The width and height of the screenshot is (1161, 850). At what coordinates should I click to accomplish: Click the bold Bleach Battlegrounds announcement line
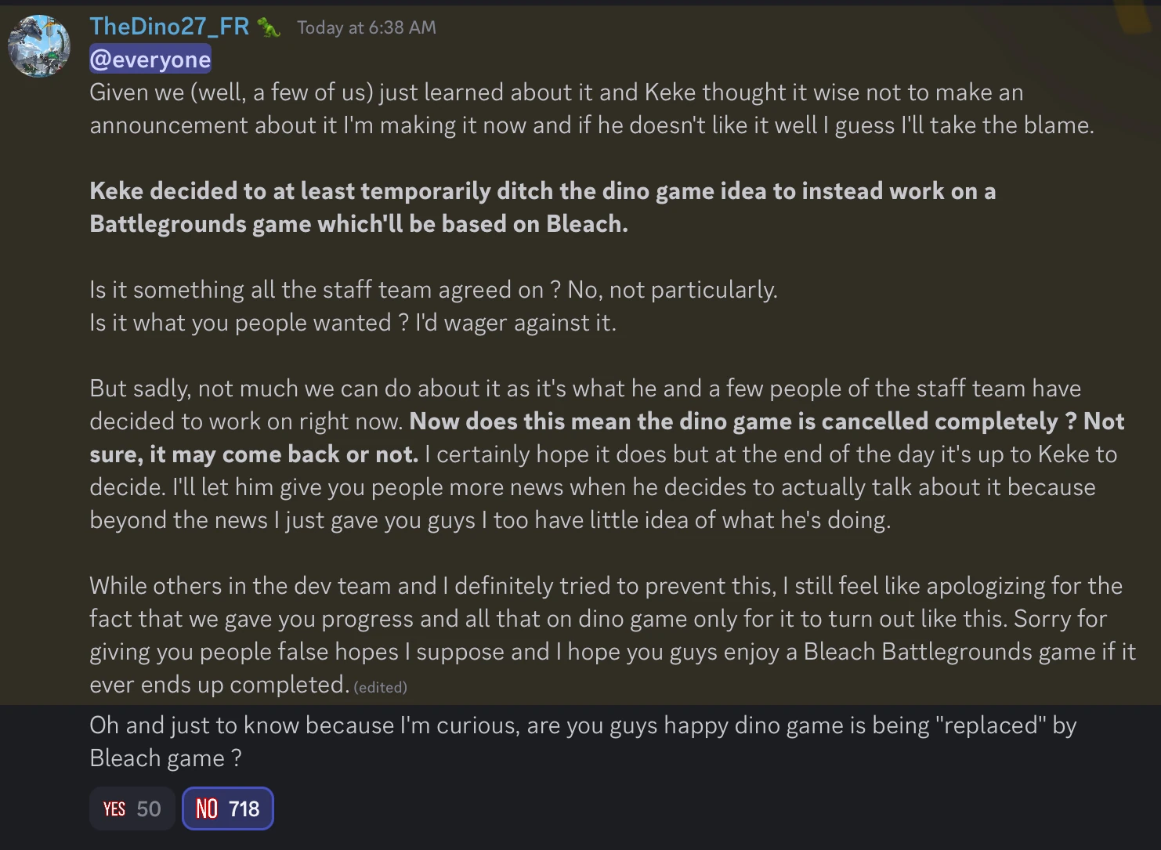[x=543, y=207]
